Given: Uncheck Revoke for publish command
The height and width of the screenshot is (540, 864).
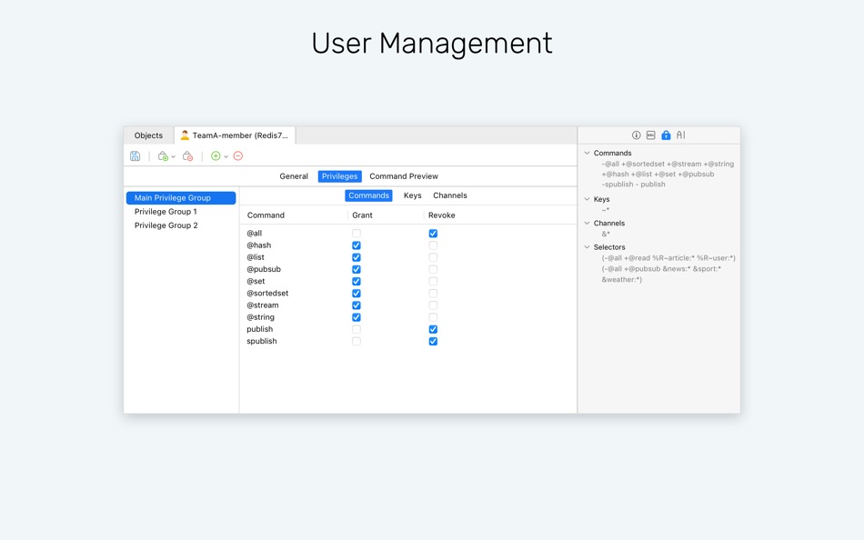Looking at the screenshot, I should click(x=433, y=329).
